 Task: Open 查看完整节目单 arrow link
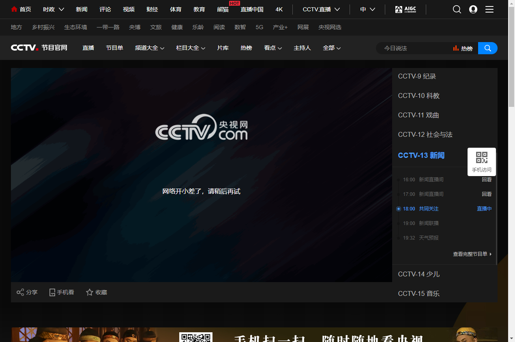pos(472,254)
